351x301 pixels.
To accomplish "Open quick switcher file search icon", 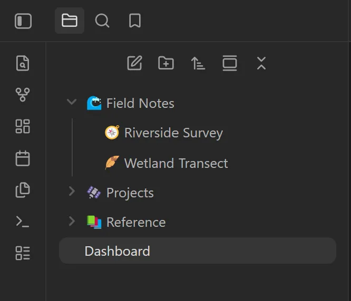I will [23, 63].
